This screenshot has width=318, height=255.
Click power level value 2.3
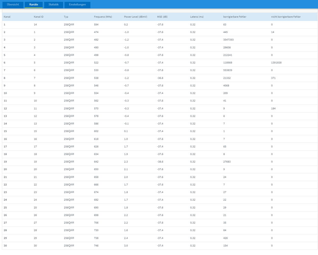pos(126,162)
